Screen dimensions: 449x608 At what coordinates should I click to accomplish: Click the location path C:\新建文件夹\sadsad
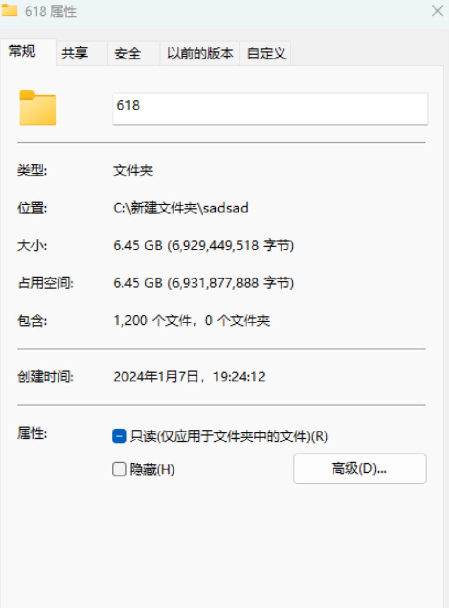pos(181,208)
